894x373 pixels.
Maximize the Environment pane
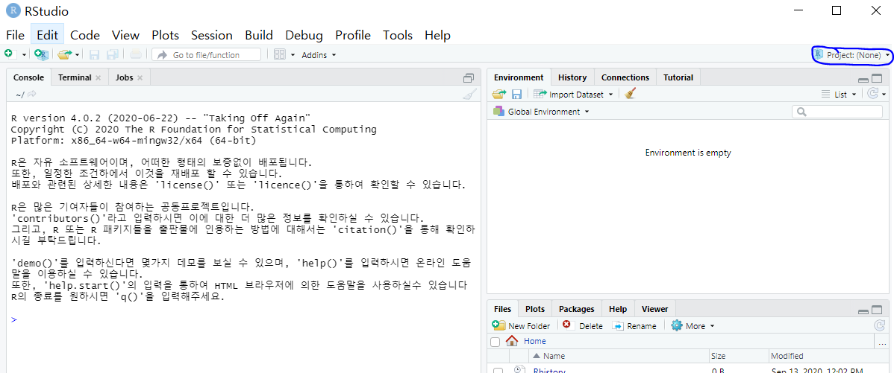(877, 79)
